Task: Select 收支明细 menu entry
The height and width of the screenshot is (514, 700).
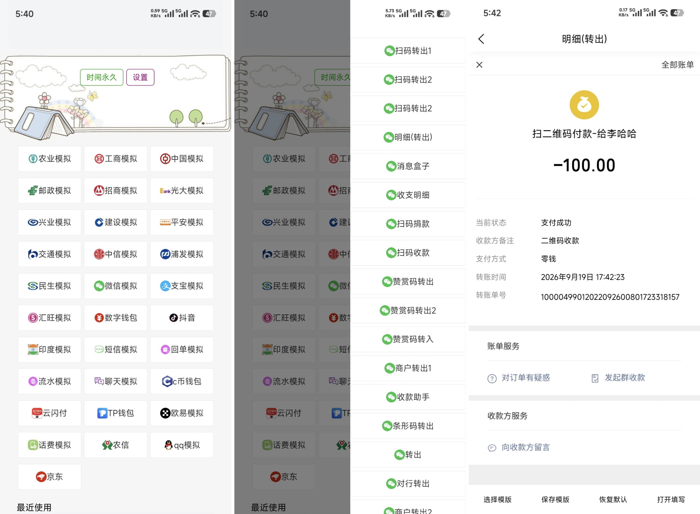Action: tap(408, 195)
